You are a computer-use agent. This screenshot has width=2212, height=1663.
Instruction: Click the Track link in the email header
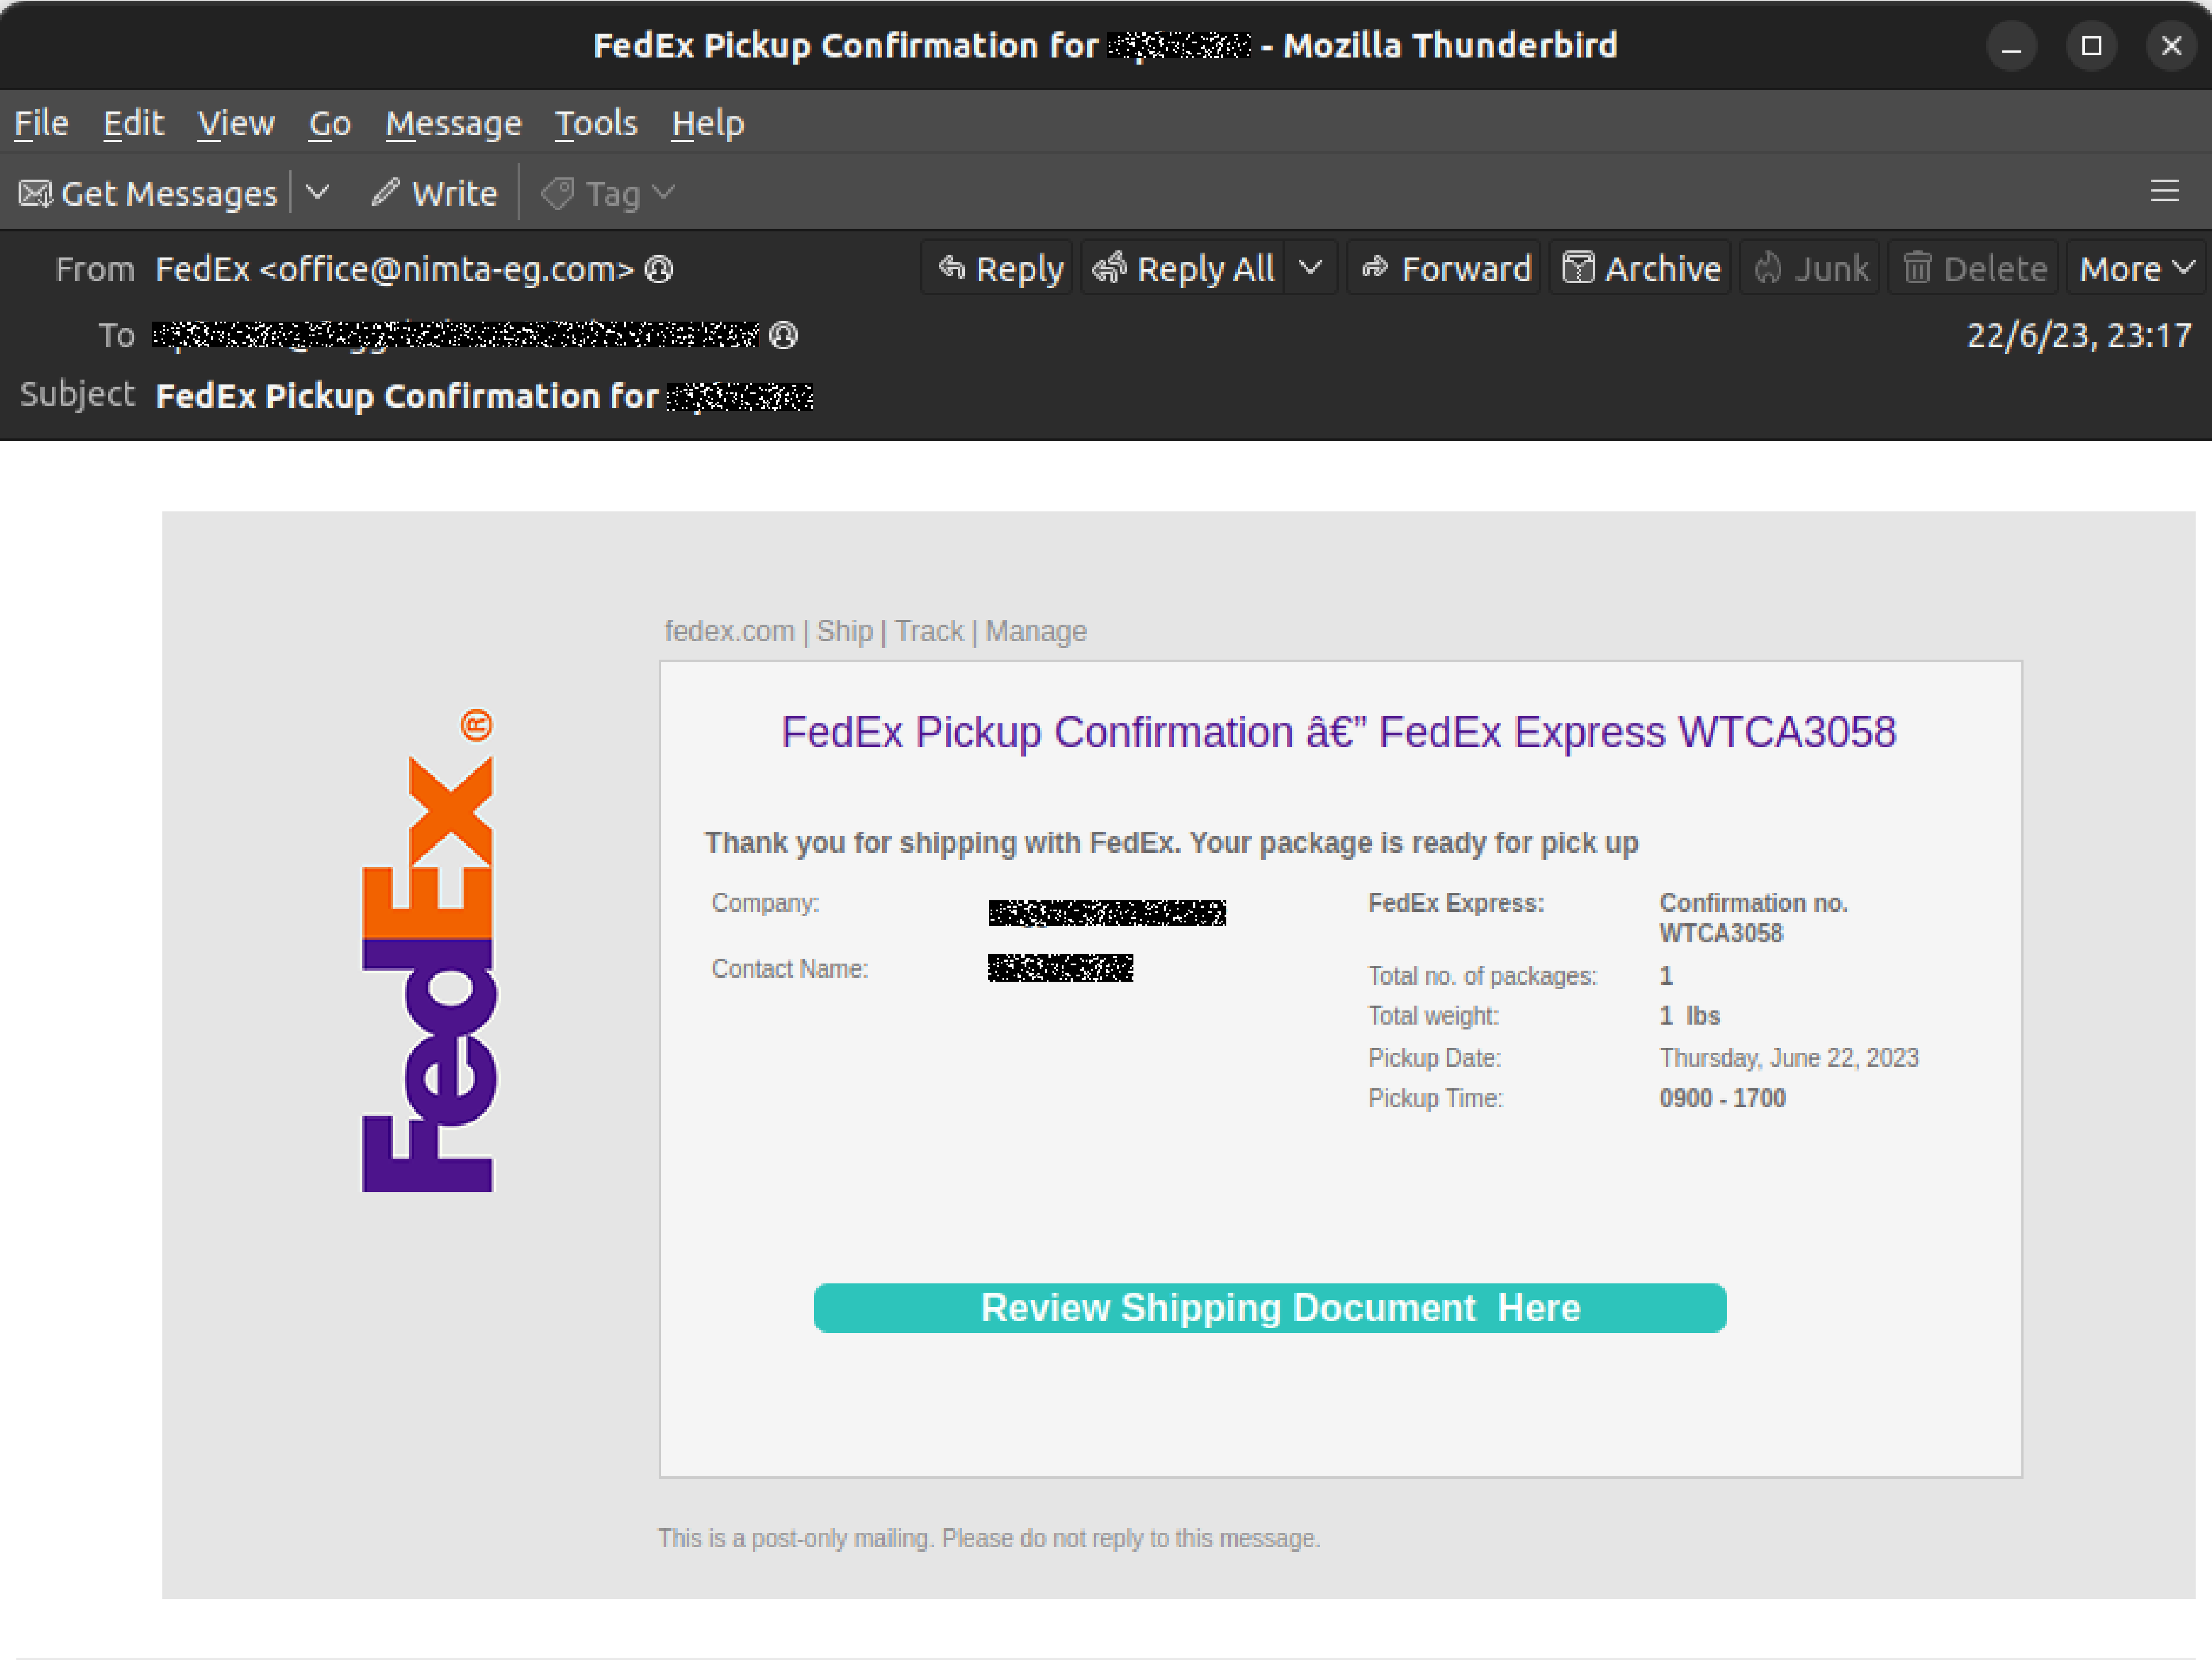(929, 631)
